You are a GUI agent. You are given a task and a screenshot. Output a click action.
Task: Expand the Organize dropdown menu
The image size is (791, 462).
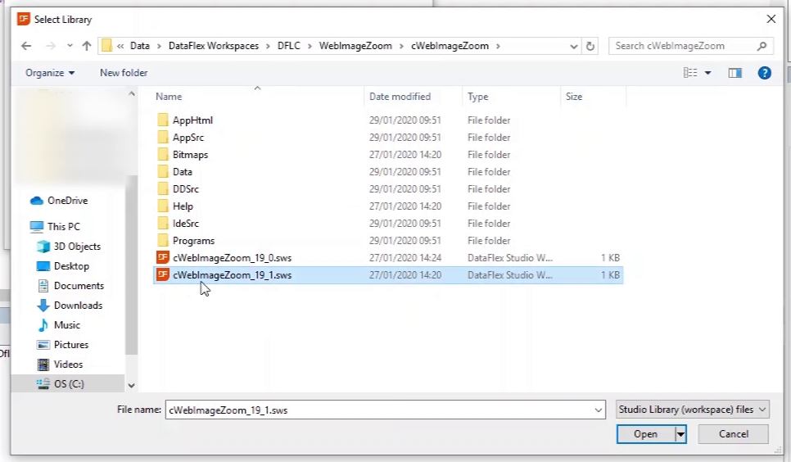click(x=50, y=73)
